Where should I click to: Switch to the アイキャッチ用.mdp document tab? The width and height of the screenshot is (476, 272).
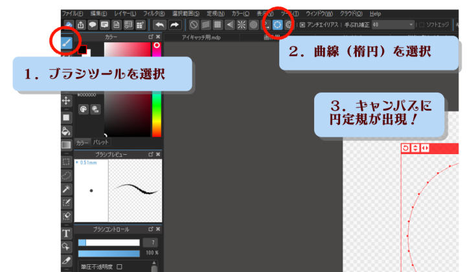click(201, 38)
